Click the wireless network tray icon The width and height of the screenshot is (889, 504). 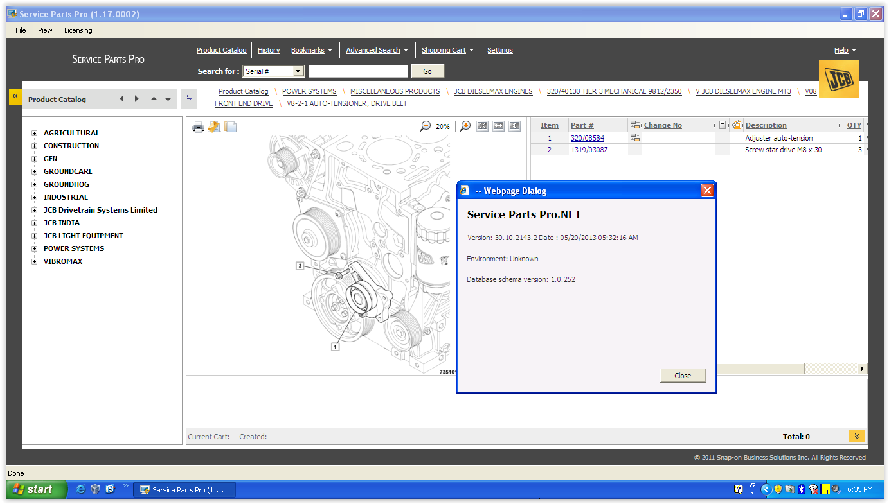813,489
